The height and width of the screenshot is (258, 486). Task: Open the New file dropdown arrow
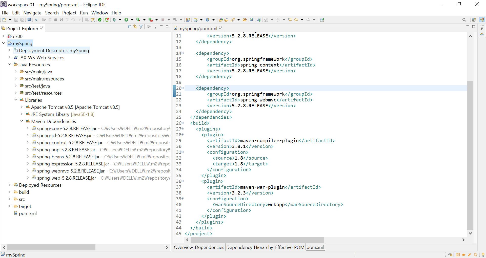(x=10, y=20)
